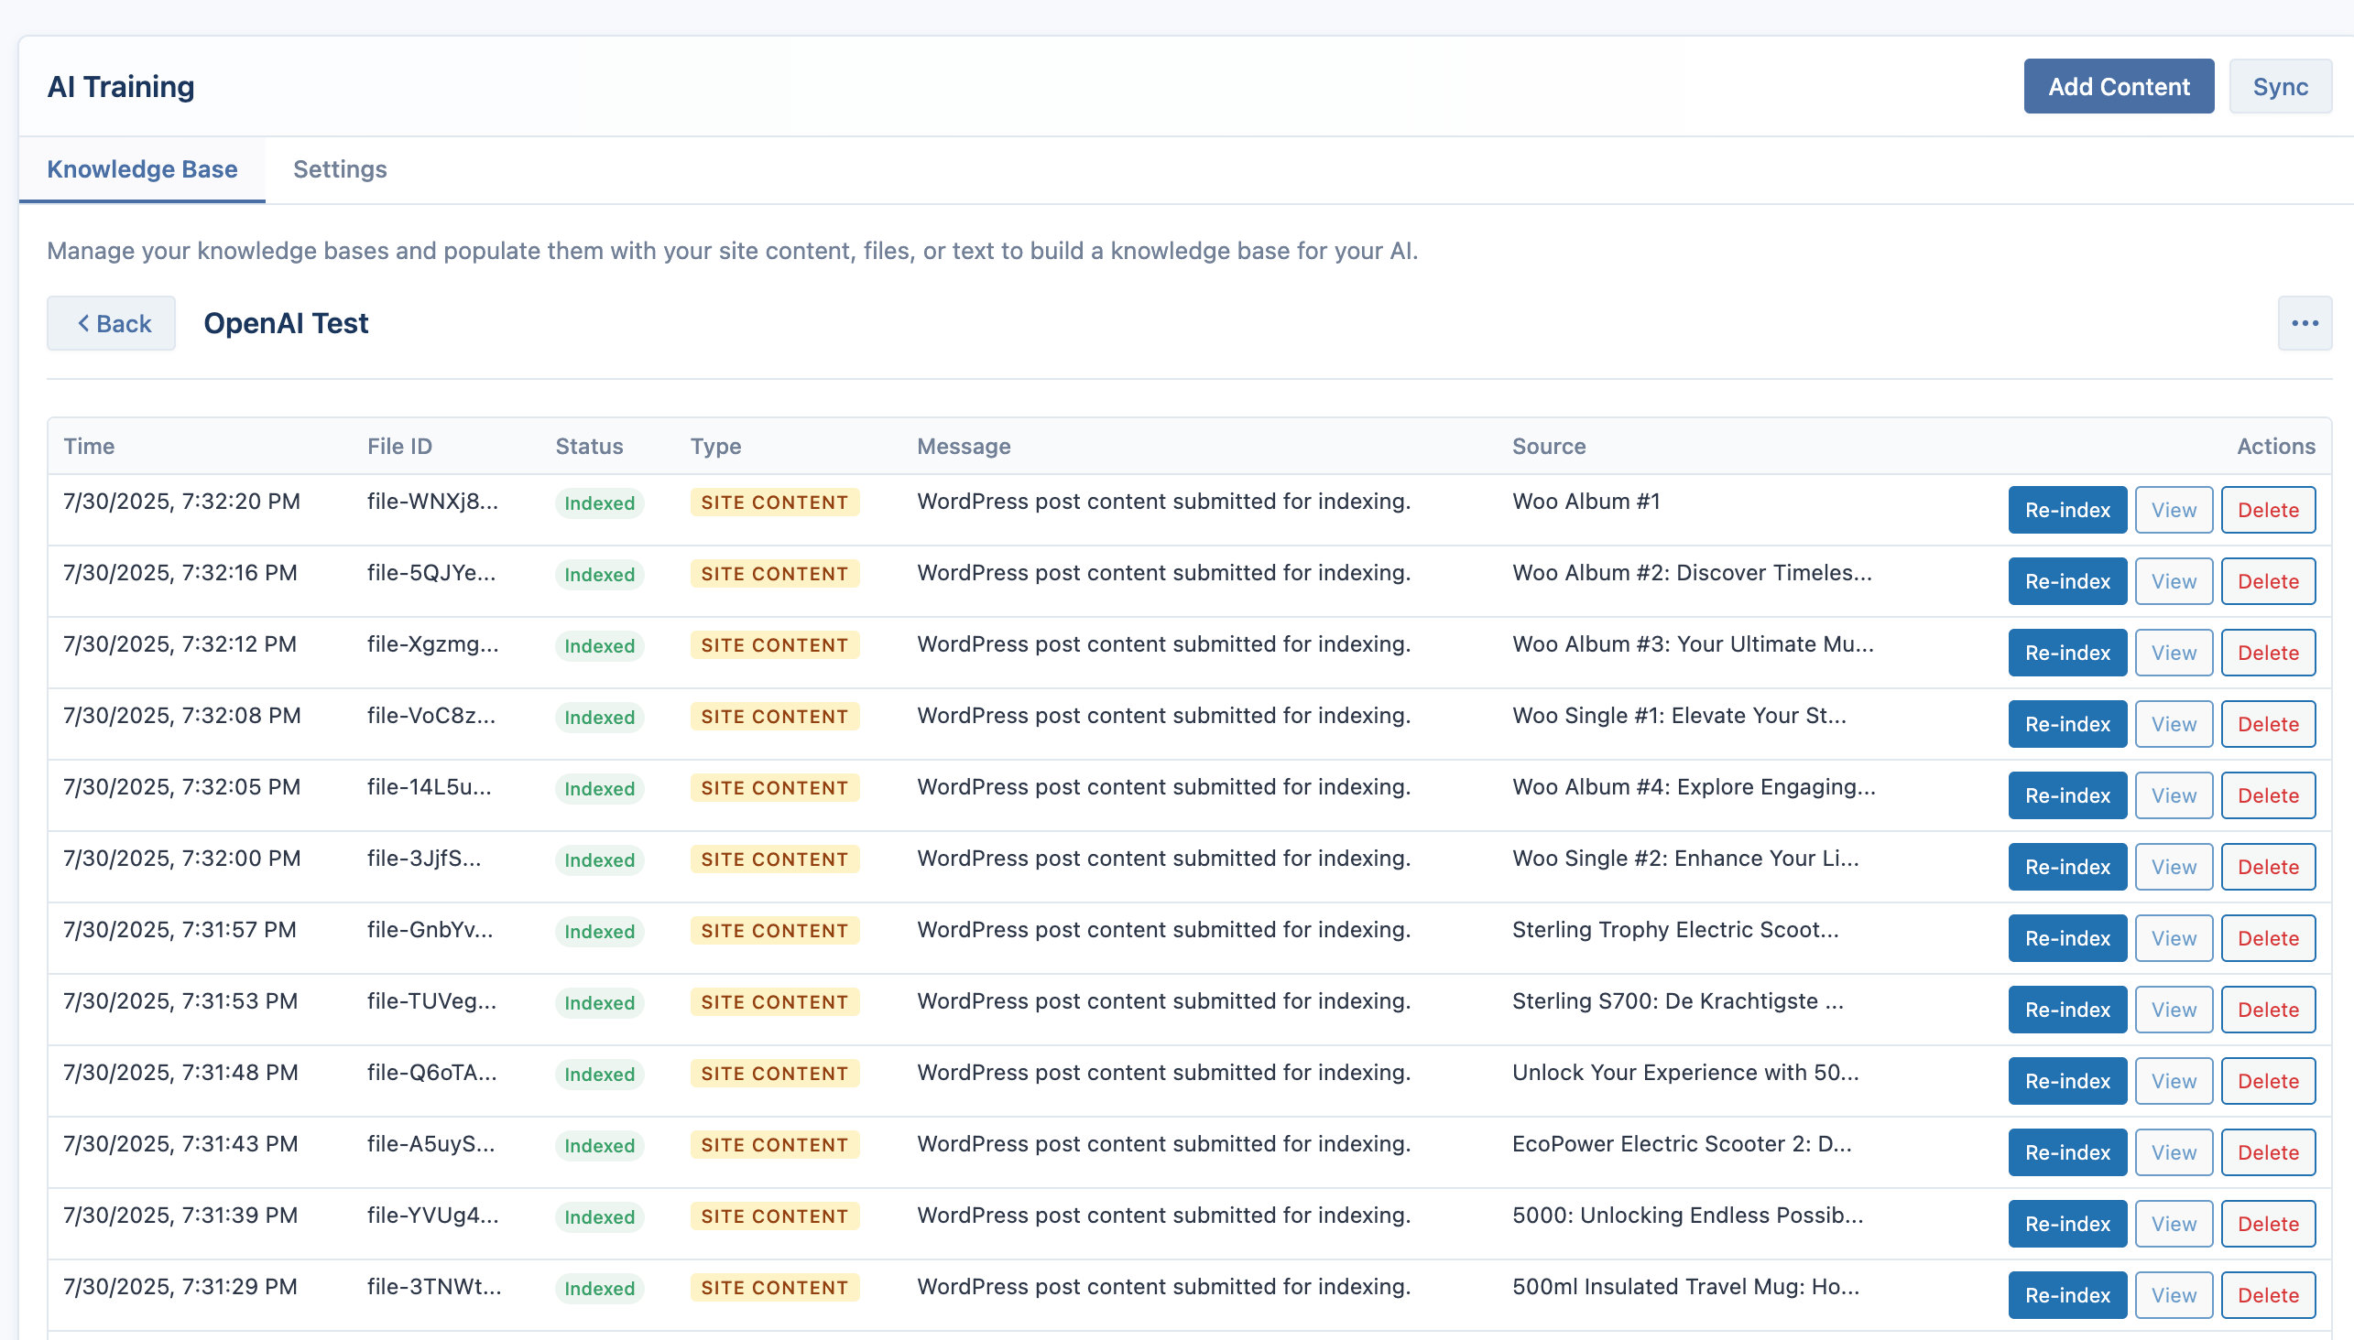
Task: Click the Time column header
Action: click(90, 447)
